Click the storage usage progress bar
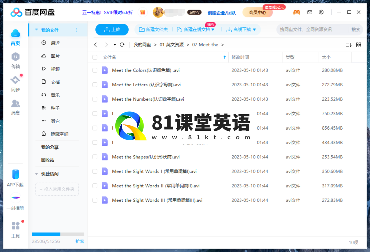370x252 pixels. pyautogui.click(x=58, y=234)
